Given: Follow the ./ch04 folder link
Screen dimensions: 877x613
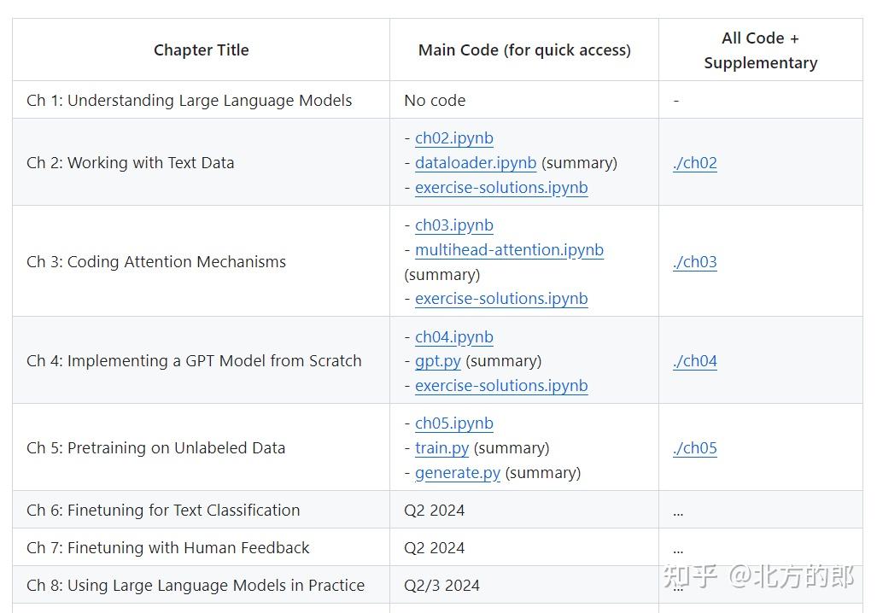Looking at the screenshot, I should (x=694, y=361).
